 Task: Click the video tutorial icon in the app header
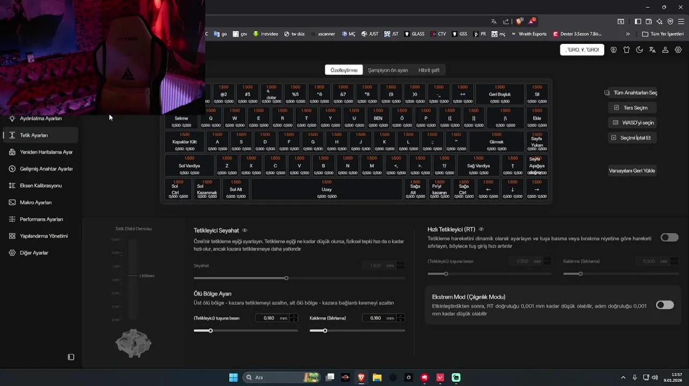pyautogui.click(x=614, y=50)
